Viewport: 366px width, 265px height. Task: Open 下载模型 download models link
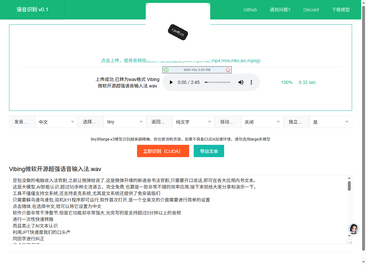(x=341, y=10)
